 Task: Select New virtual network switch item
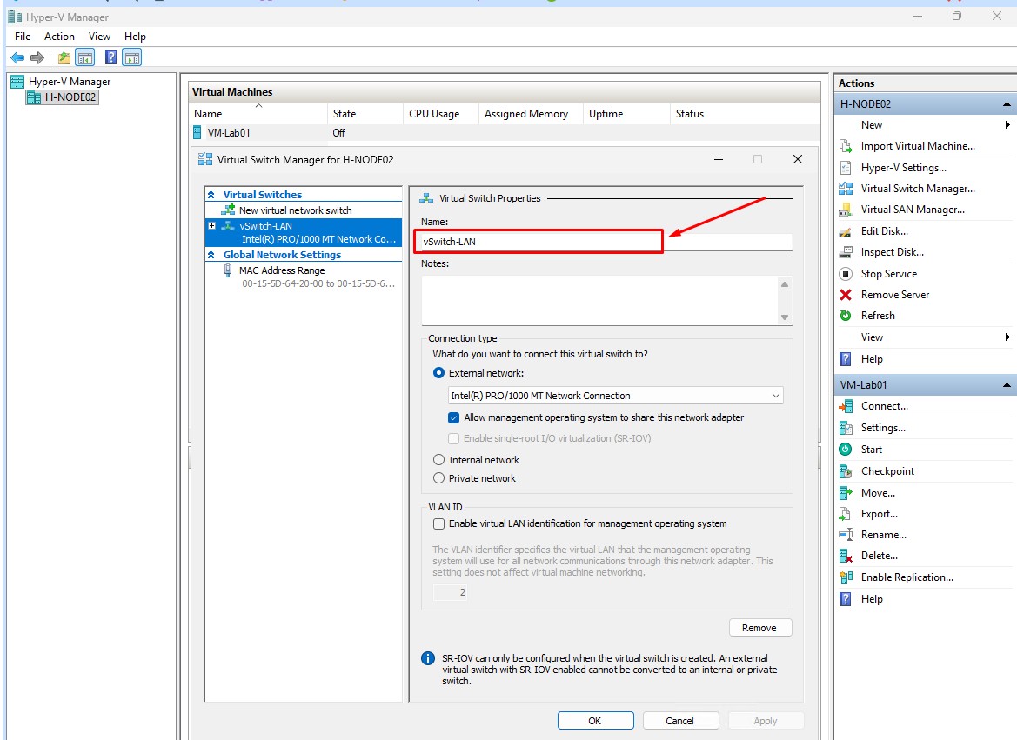295,210
